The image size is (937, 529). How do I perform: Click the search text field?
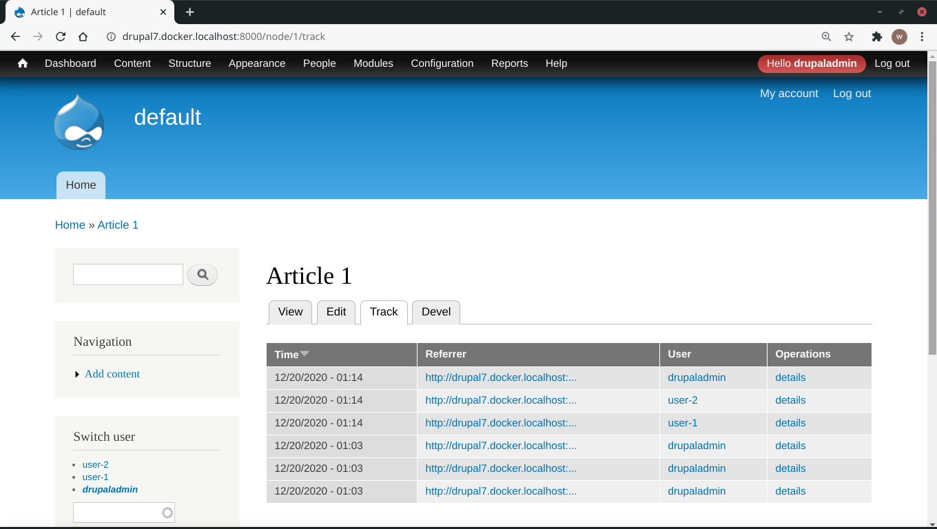[x=128, y=275]
